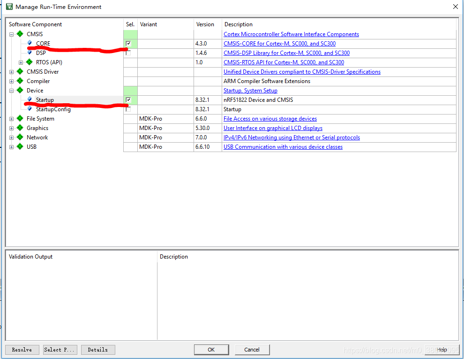Viewport: 464px width, 359px height.
Task: Click the green diamond icon beside Graphics
Action: point(20,128)
